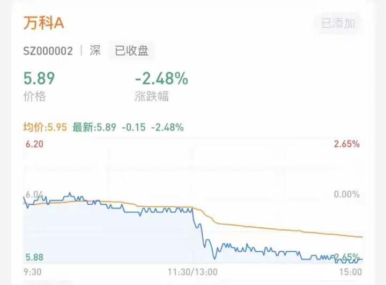Select the SZ000002 stock code
The width and height of the screenshot is (386, 285).
pyautogui.click(x=48, y=51)
